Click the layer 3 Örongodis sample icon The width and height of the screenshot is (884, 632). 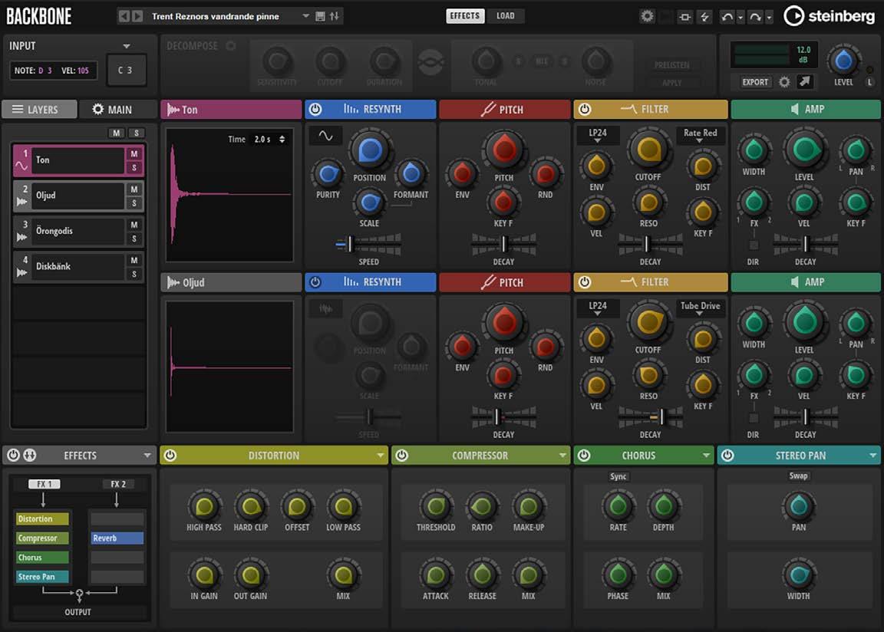(x=22, y=237)
